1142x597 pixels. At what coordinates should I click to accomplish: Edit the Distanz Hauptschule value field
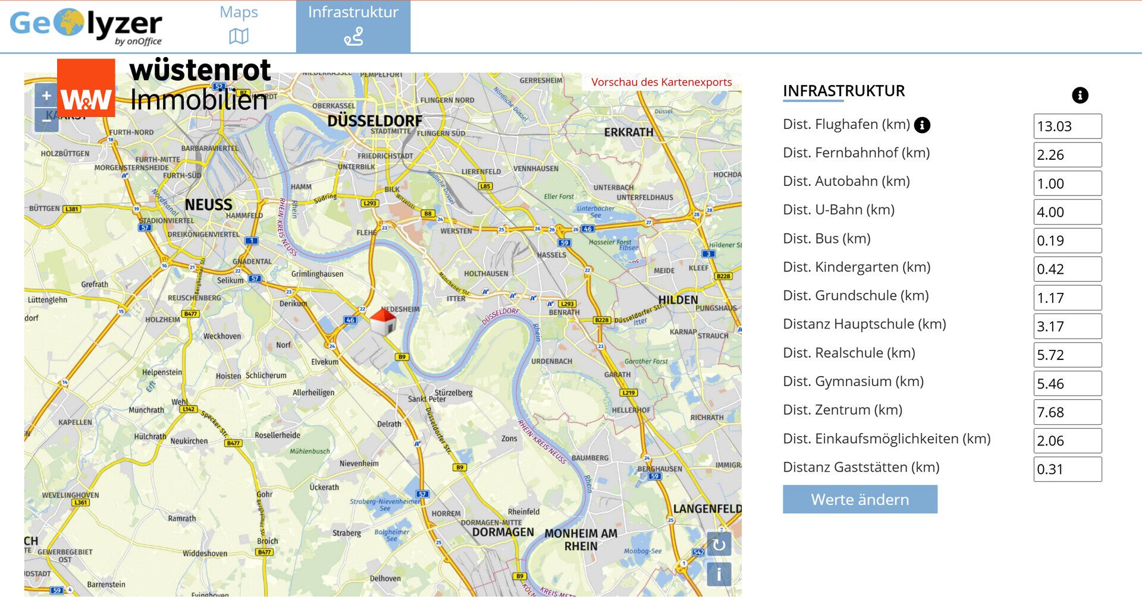(x=1068, y=326)
